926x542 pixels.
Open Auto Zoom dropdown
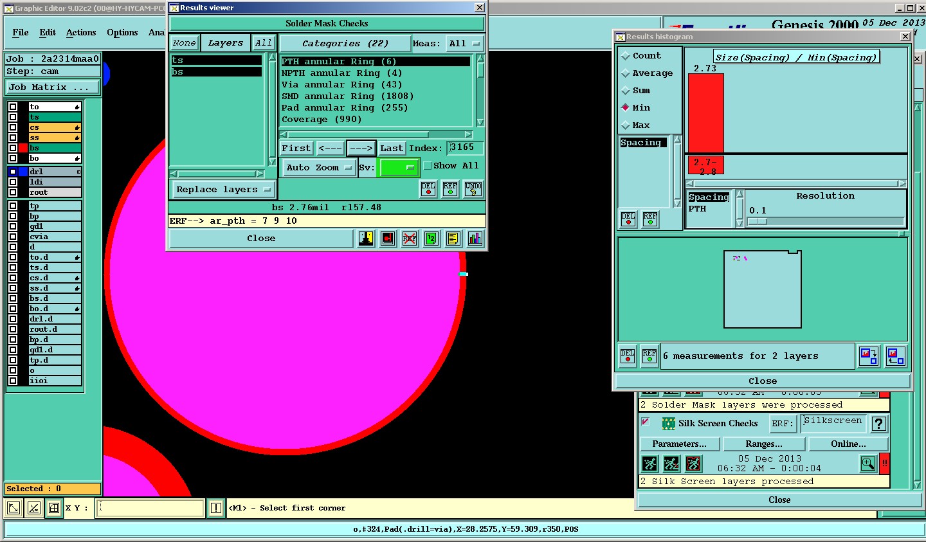coord(319,168)
